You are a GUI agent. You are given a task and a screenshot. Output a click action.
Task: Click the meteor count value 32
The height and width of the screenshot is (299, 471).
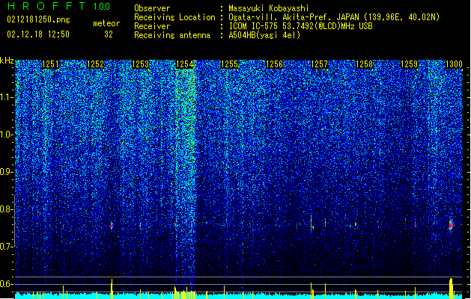[109, 34]
